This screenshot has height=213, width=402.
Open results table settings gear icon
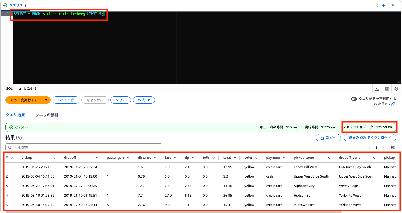[393, 147]
